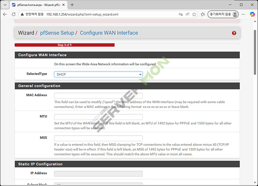This screenshot has height=186, width=258.
Task: Maximize the browser window
Action: pos(241,5)
